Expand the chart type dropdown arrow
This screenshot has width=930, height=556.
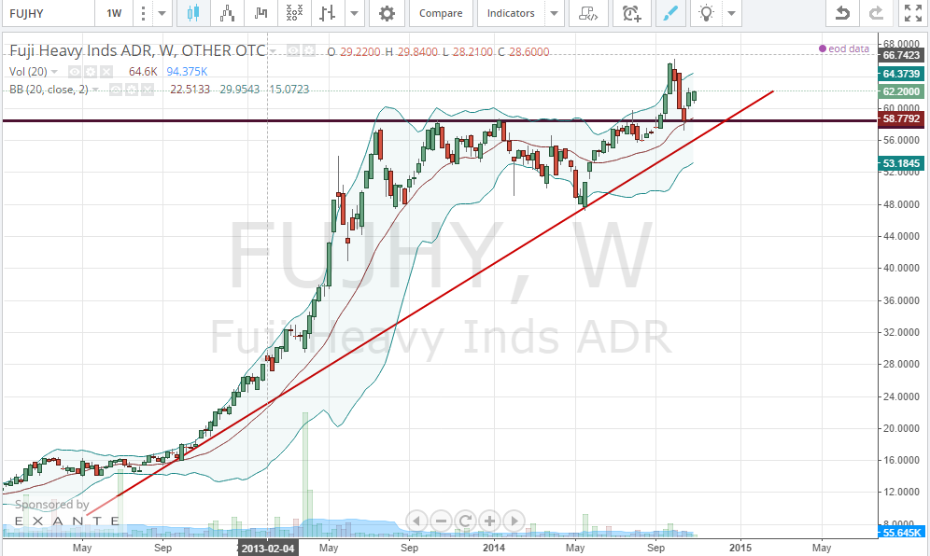354,13
